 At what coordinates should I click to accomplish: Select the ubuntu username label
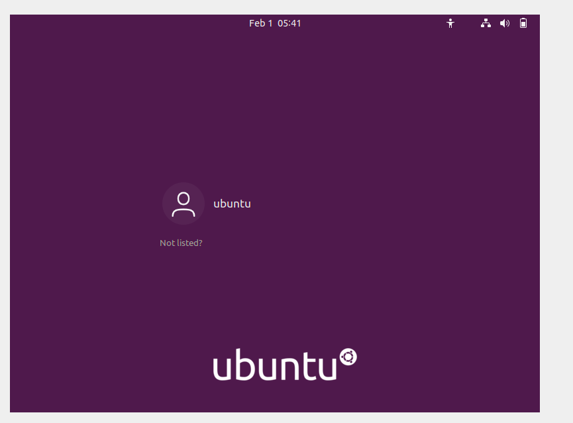tap(232, 204)
